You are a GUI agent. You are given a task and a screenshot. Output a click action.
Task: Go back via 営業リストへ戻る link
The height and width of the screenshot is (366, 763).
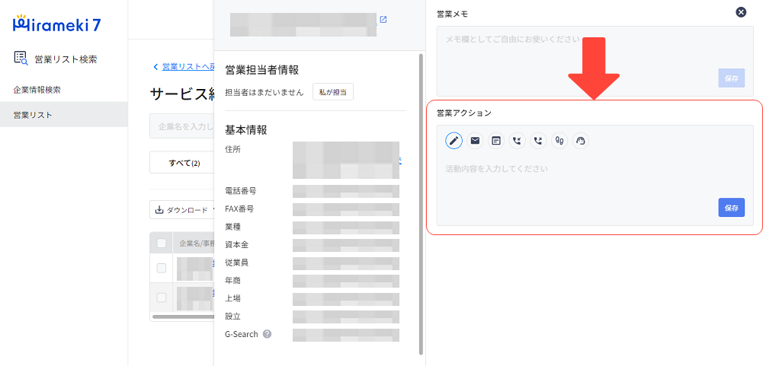click(x=188, y=67)
